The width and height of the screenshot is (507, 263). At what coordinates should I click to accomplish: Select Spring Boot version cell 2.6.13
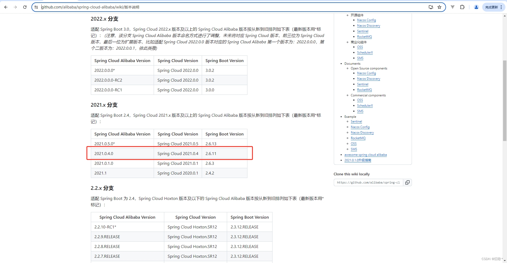click(x=224, y=144)
